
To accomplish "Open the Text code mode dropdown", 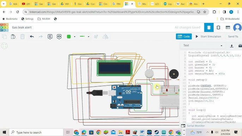I will tap(203, 45).
